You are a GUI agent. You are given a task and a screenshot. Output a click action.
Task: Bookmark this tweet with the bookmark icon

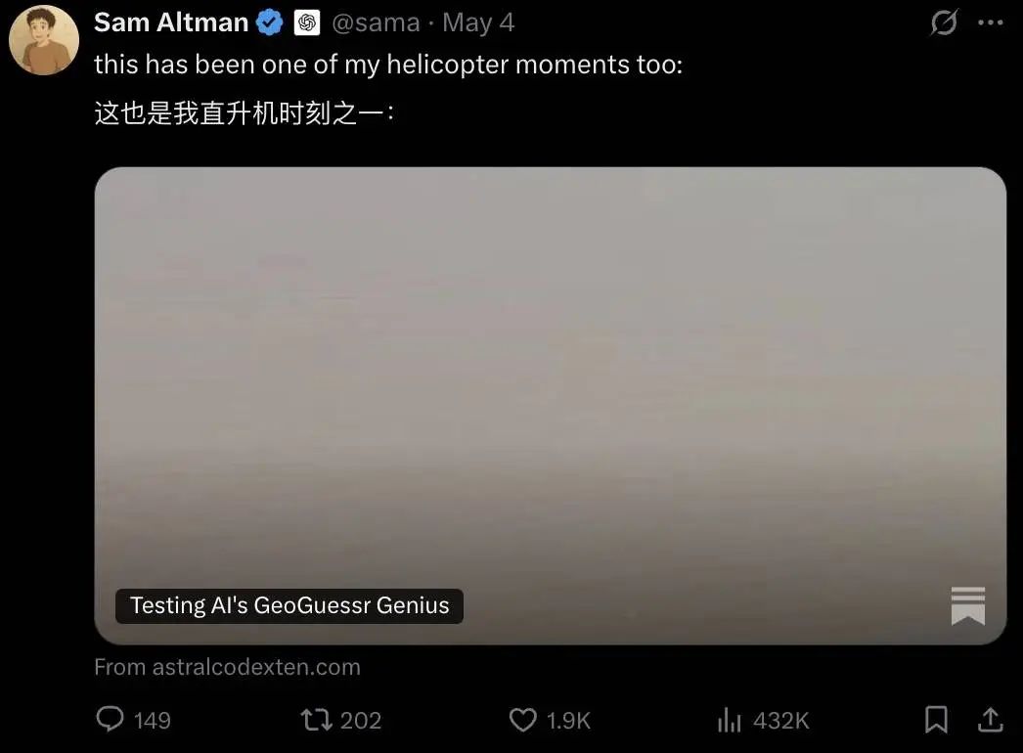(936, 720)
